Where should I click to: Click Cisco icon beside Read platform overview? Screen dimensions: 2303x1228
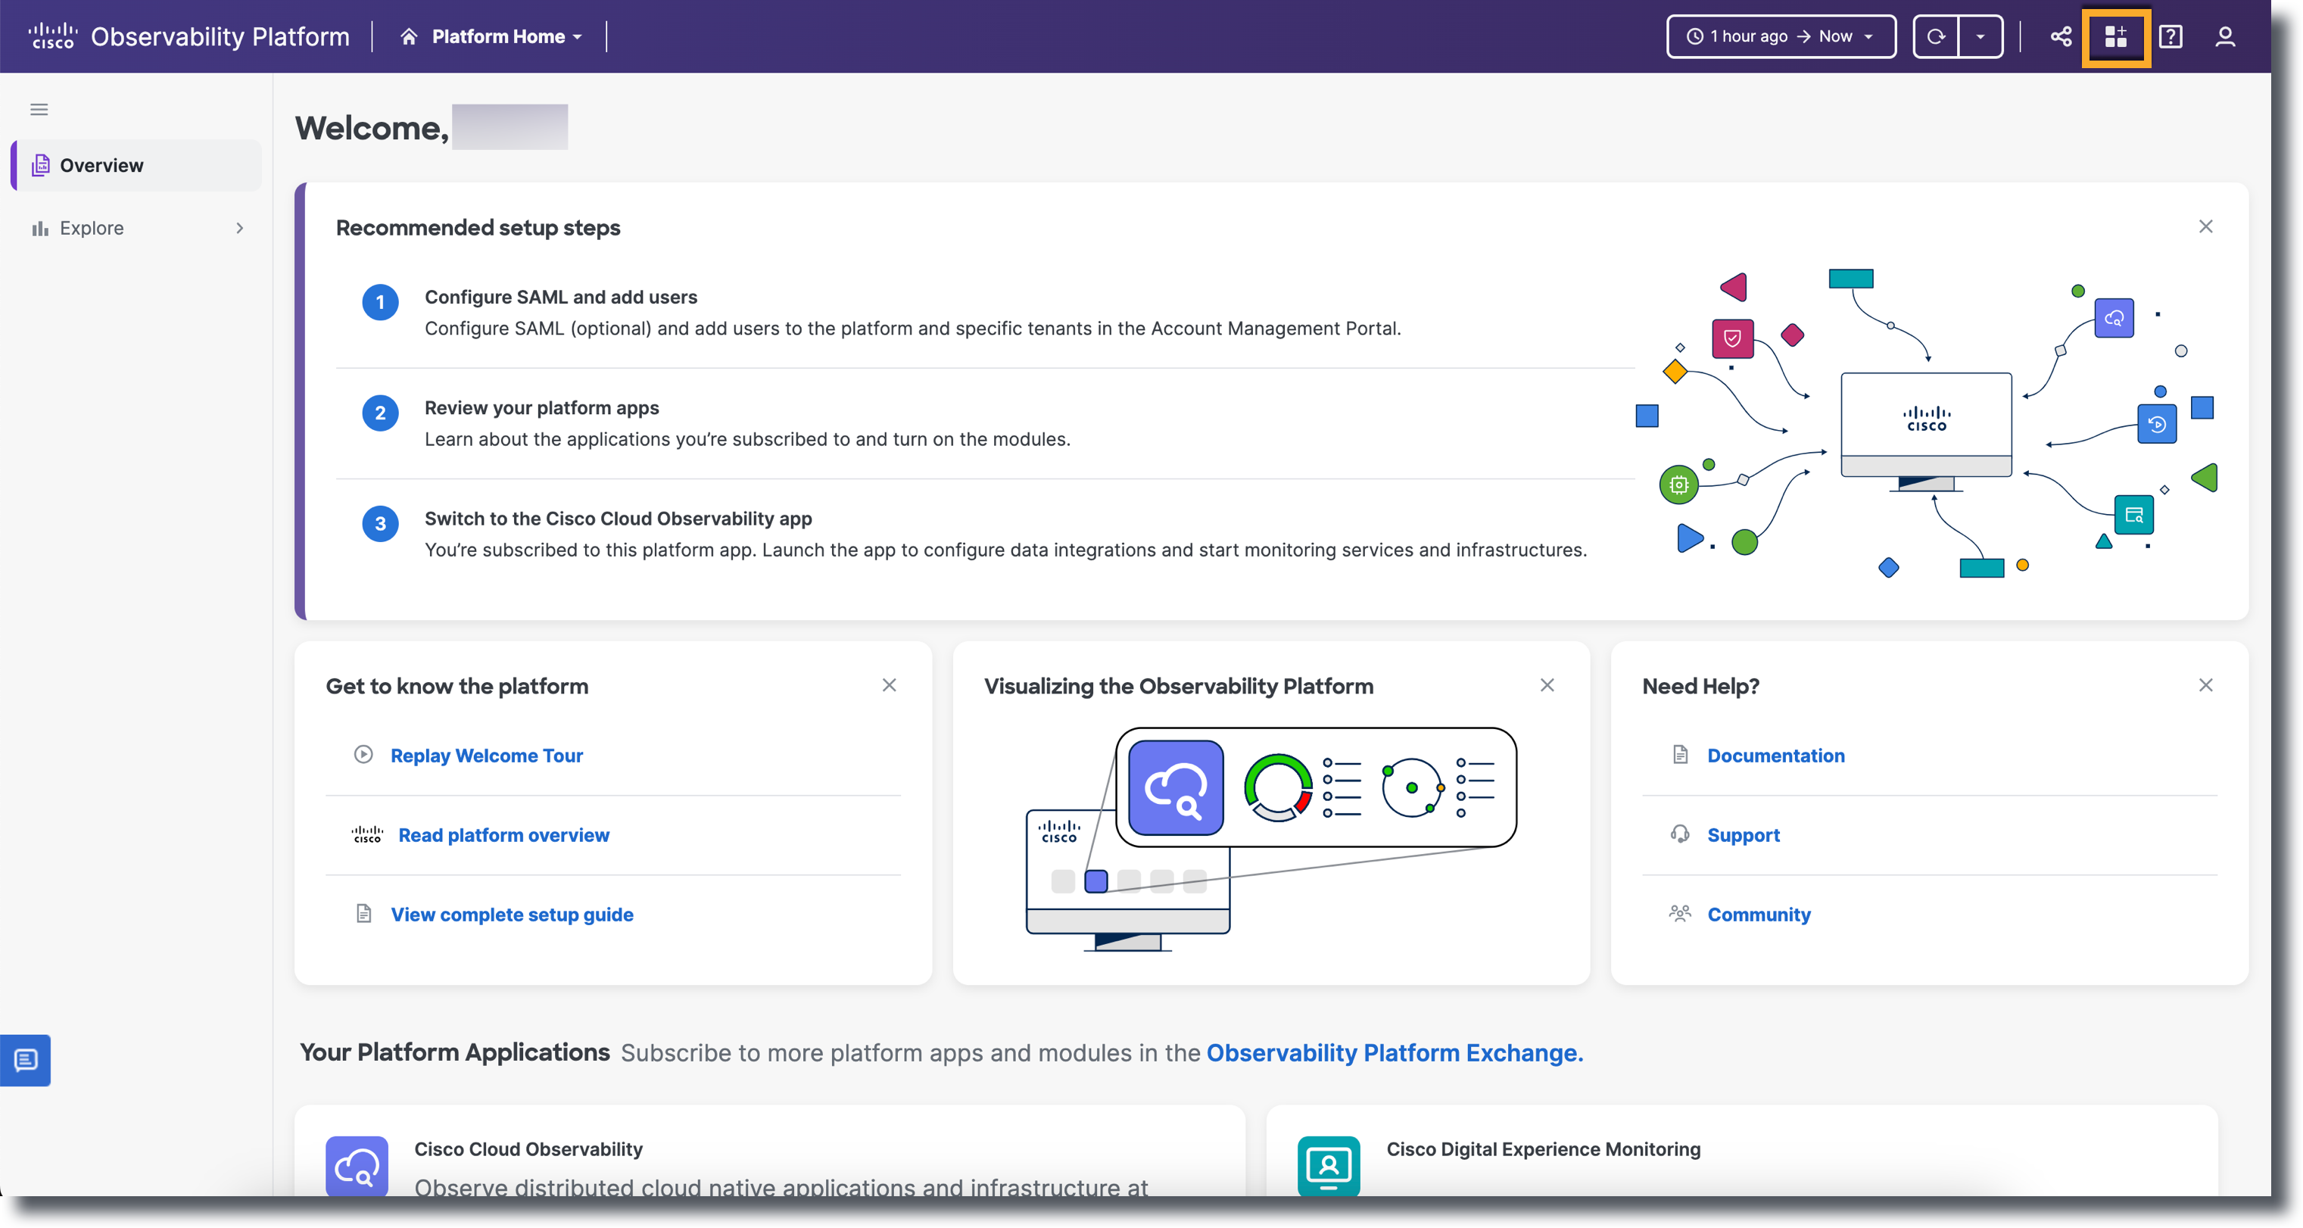[x=366, y=835]
